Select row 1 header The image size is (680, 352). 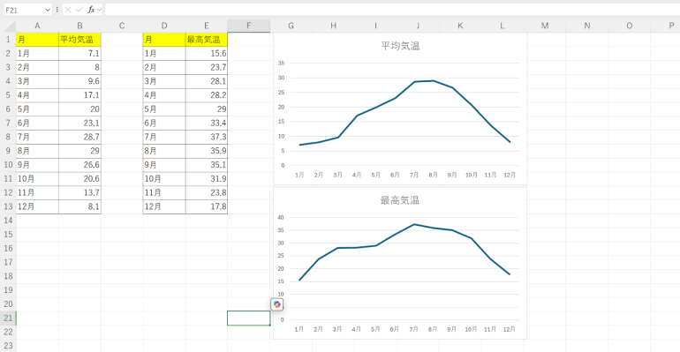(x=8, y=40)
